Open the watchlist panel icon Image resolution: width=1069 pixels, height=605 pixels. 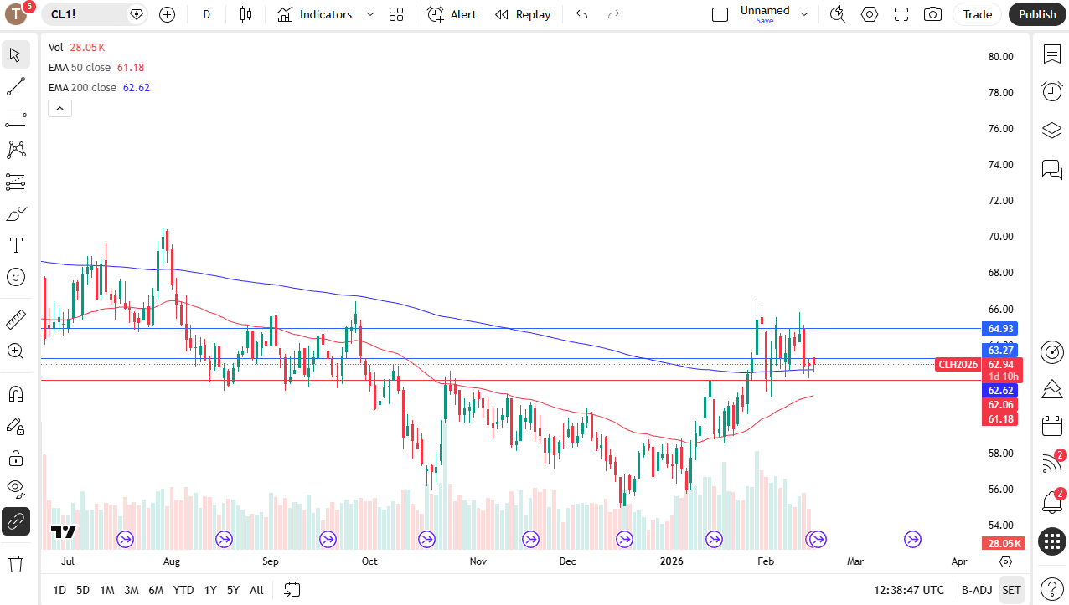point(1052,54)
